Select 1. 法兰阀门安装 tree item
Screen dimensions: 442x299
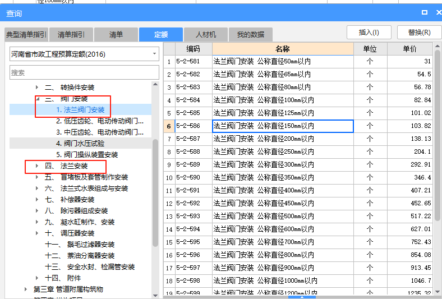(x=80, y=109)
